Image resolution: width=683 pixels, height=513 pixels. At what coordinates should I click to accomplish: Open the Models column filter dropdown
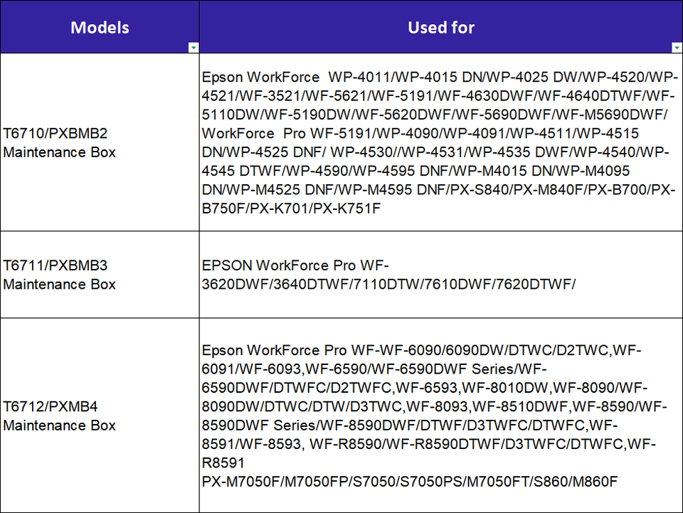(x=194, y=48)
